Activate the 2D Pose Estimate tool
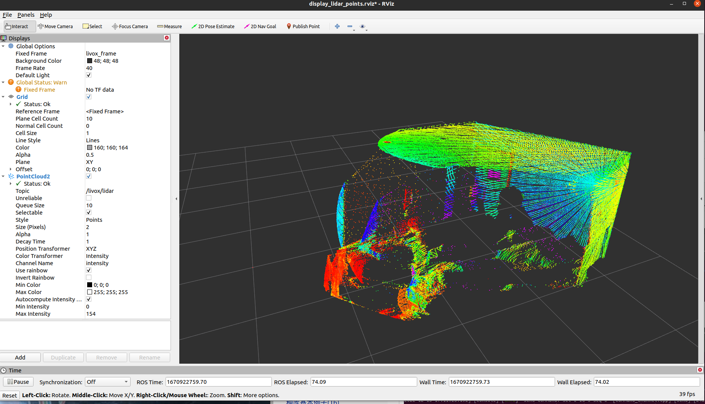The image size is (705, 404). coord(213,26)
